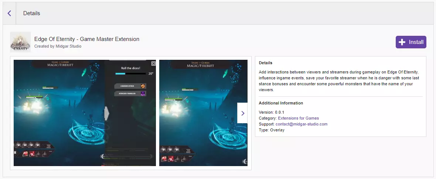Close the Roll the dices panel X
Screen dimensions: 436x179
[153, 63]
